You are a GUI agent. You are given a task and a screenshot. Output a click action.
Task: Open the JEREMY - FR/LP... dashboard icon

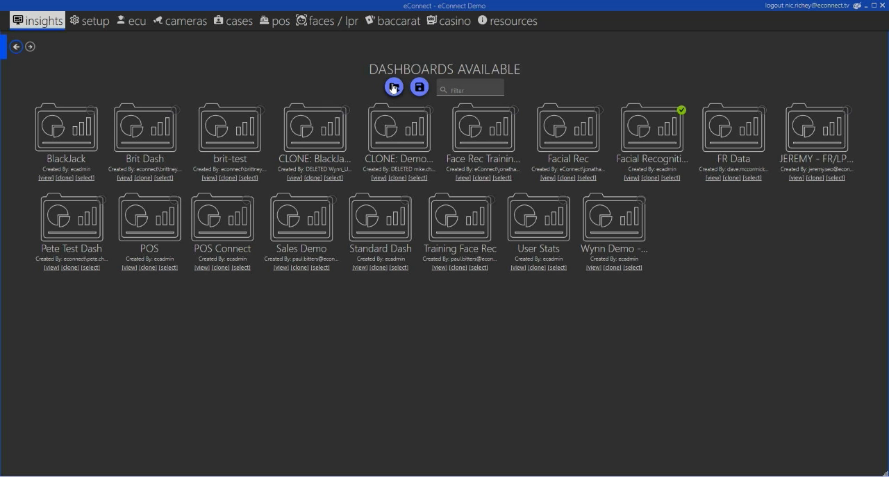click(817, 128)
